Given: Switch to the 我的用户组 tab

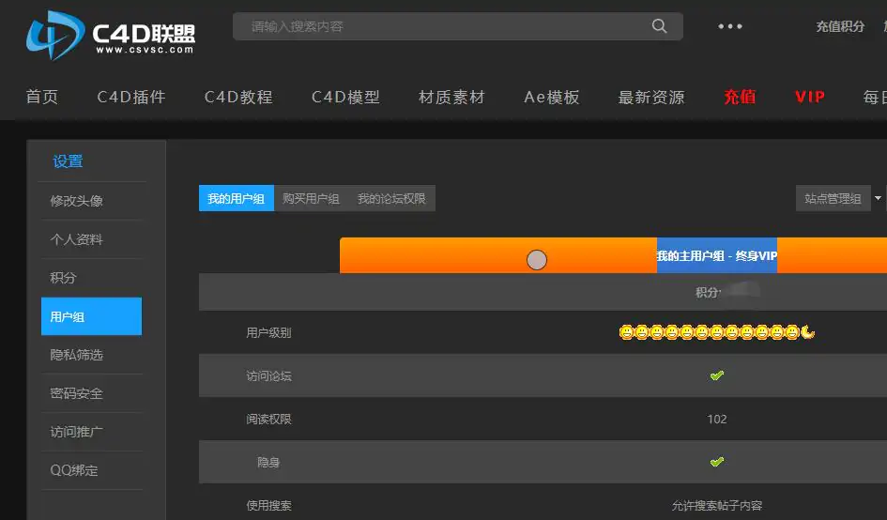Looking at the screenshot, I should tap(237, 199).
